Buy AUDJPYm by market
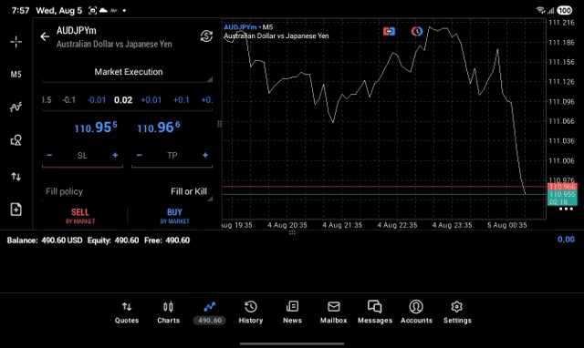The image size is (584, 348). point(174,216)
